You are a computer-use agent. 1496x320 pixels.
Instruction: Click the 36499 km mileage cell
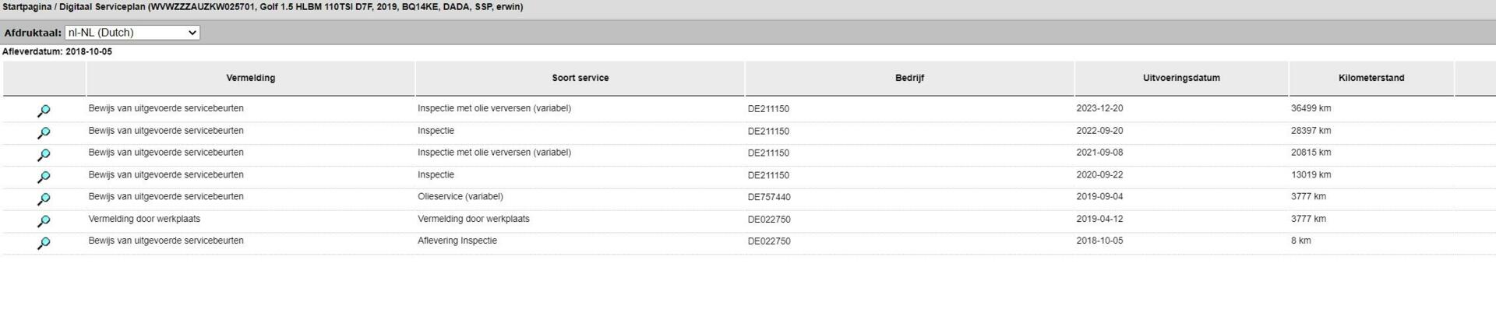point(1311,108)
